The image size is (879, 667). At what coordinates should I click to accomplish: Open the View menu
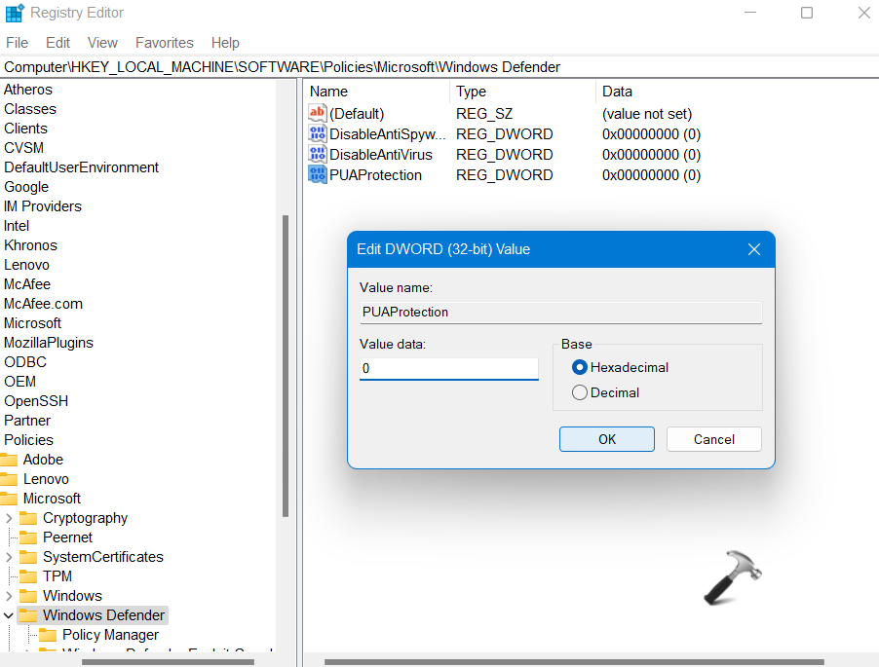pyautogui.click(x=102, y=43)
